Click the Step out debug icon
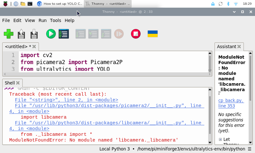This screenshot has width=255, height=153. pyautogui.click(x=106, y=34)
